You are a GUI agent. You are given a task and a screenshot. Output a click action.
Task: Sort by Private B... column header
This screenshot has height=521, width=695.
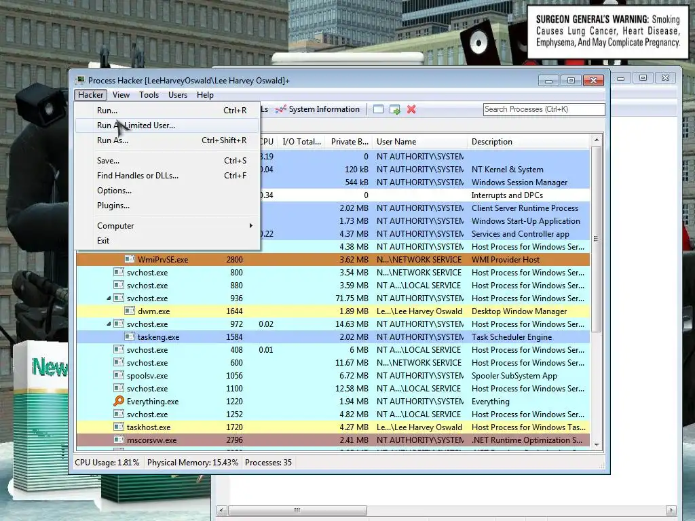[x=350, y=142]
